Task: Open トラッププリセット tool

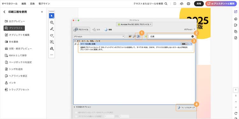Action: (x=17, y=89)
